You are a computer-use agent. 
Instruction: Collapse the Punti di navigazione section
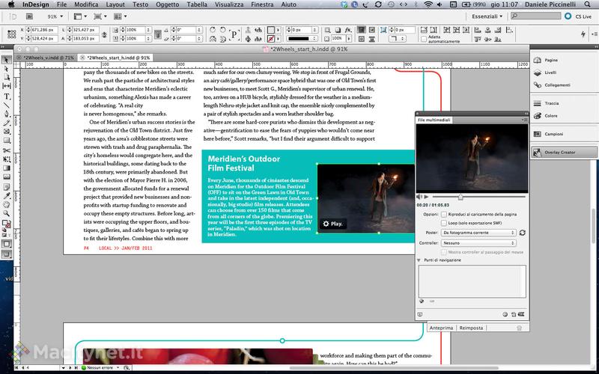pos(419,260)
